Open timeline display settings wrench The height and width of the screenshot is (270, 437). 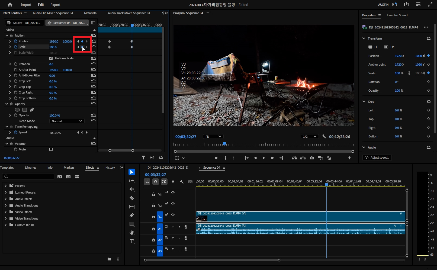click(x=182, y=182)
